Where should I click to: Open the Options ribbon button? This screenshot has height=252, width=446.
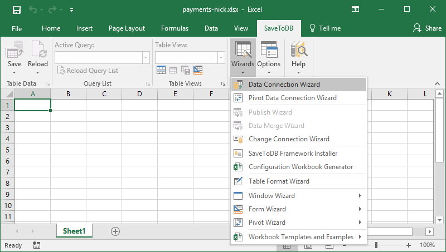[x=269, y=58]
